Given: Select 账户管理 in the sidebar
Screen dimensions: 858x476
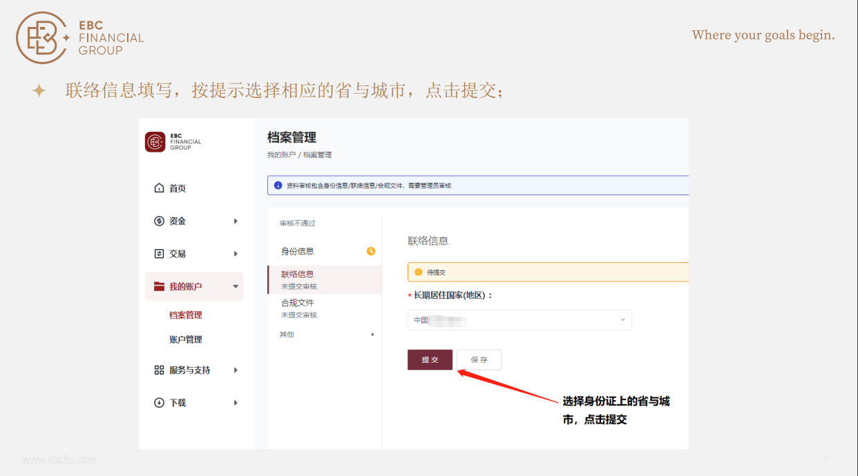Looking at the screenshot, I should point(186,339).
